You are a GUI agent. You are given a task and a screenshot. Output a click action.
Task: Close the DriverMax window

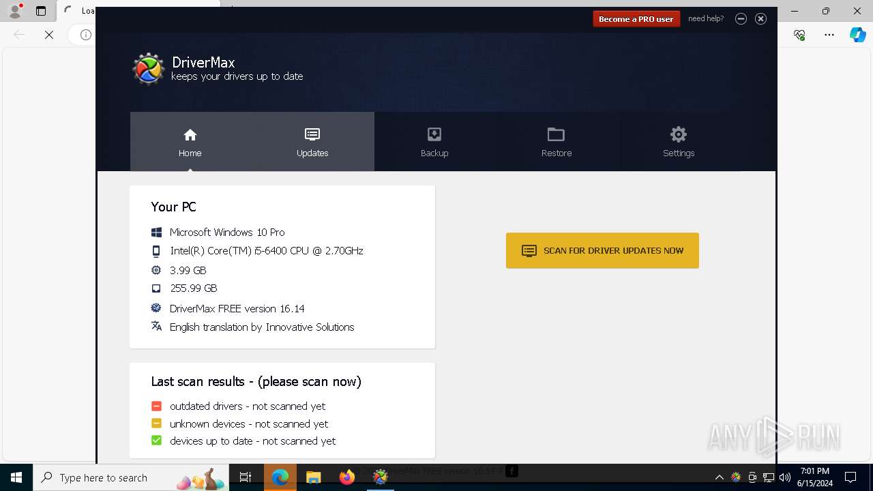(761, 18)
